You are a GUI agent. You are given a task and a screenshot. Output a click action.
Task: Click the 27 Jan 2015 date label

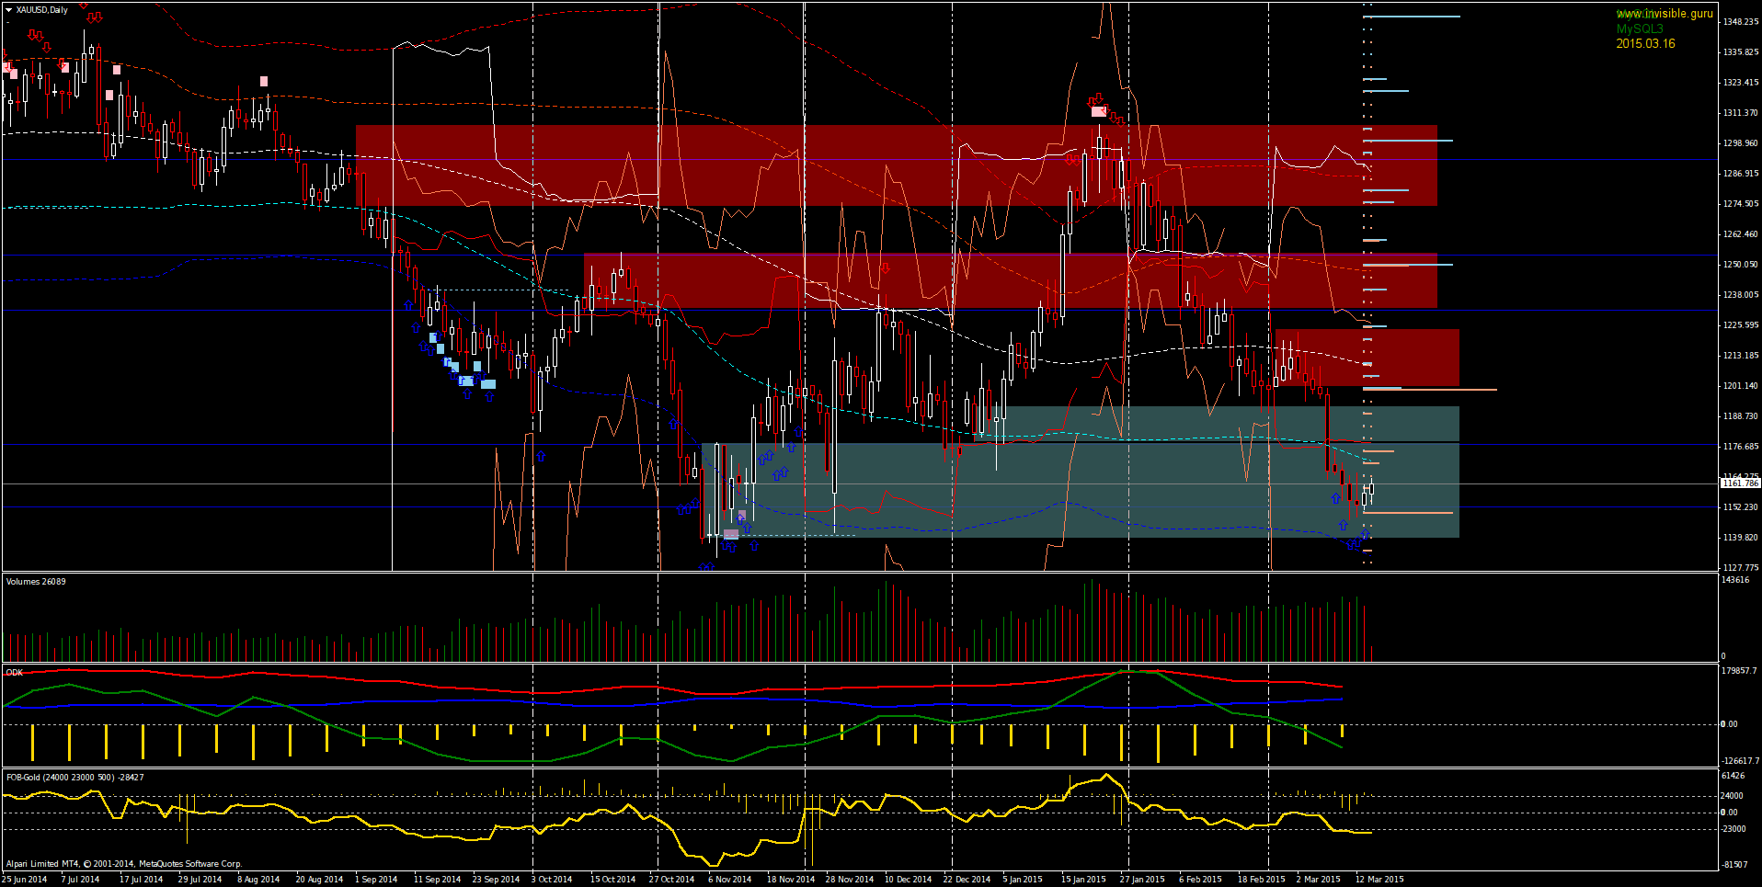1142,880
